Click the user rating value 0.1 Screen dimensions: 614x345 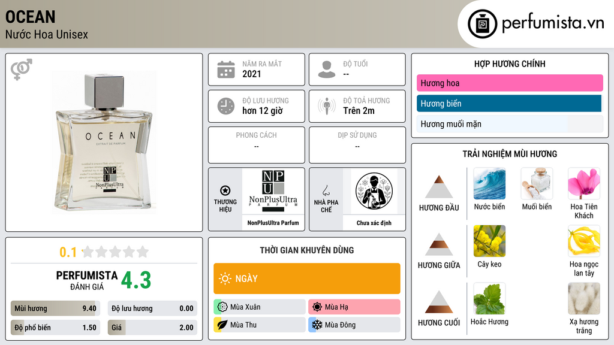point(68,252)
